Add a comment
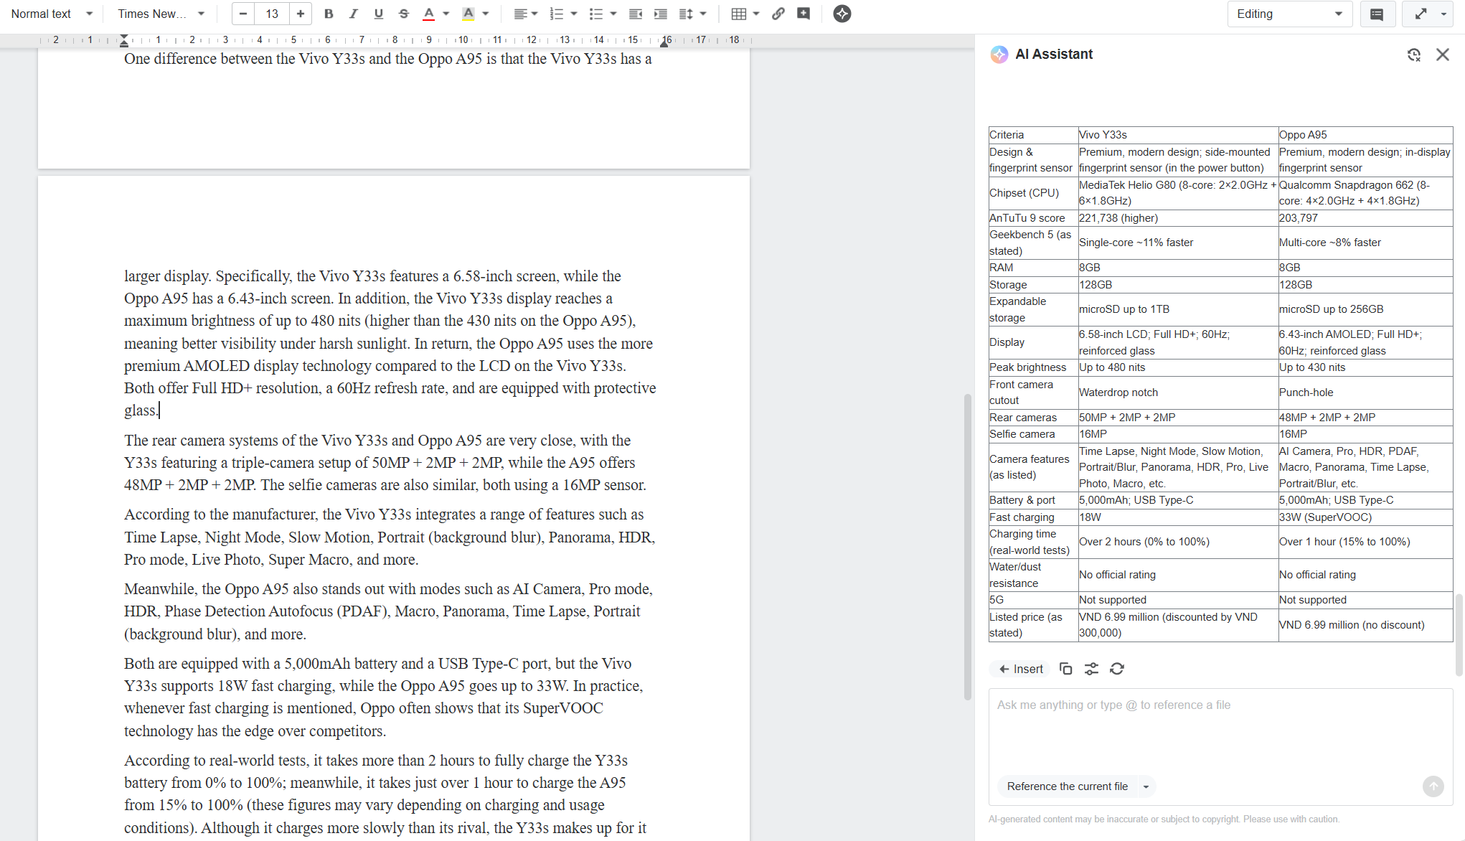Image resolution: width=1465 pixels, height=841 pixels. [x=804, y=14]
